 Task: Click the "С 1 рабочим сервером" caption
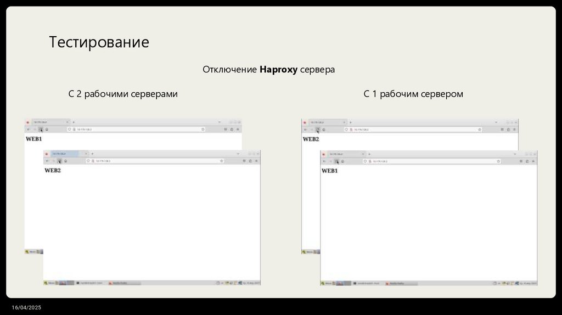click(413, 94)
